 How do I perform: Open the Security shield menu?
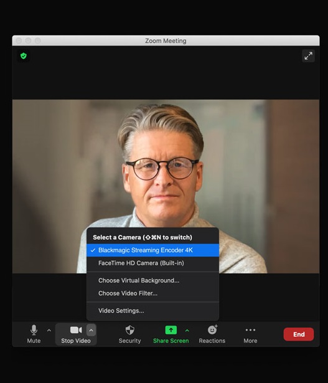[129, 334]
